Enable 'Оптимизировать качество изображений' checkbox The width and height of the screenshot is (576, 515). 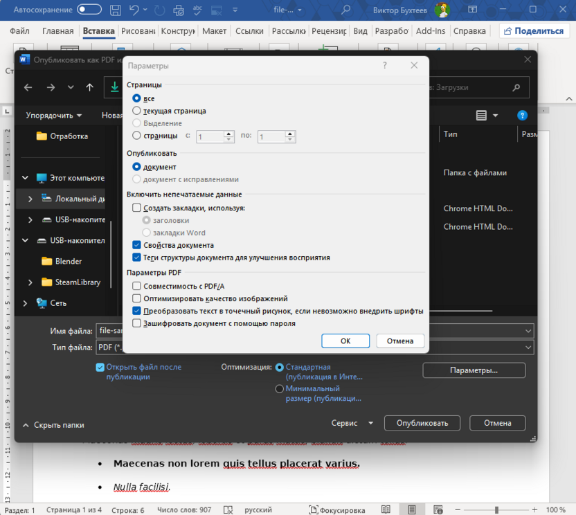[x=136, y=298]
